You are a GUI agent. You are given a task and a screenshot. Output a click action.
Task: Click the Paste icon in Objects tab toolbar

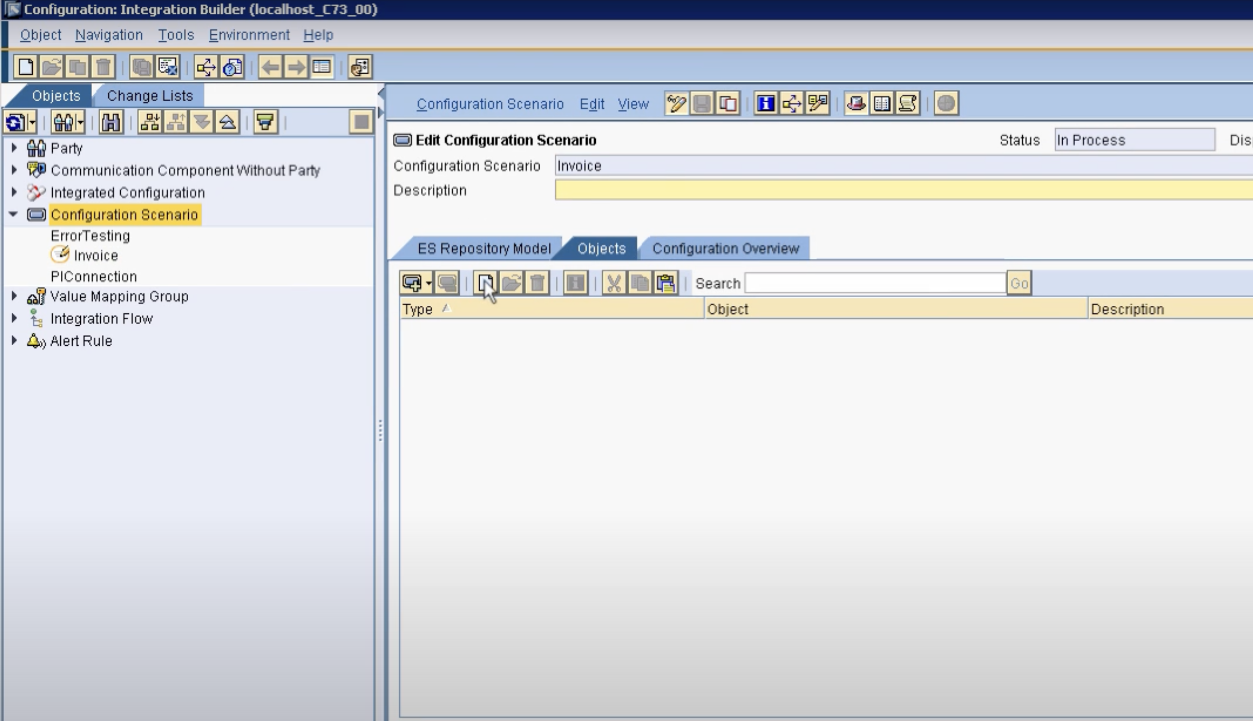click(x=666, y=283)
